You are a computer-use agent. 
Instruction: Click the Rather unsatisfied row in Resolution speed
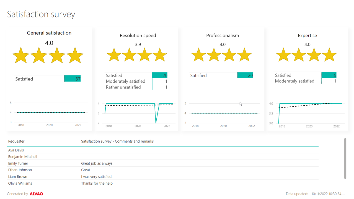click(123, 87)
